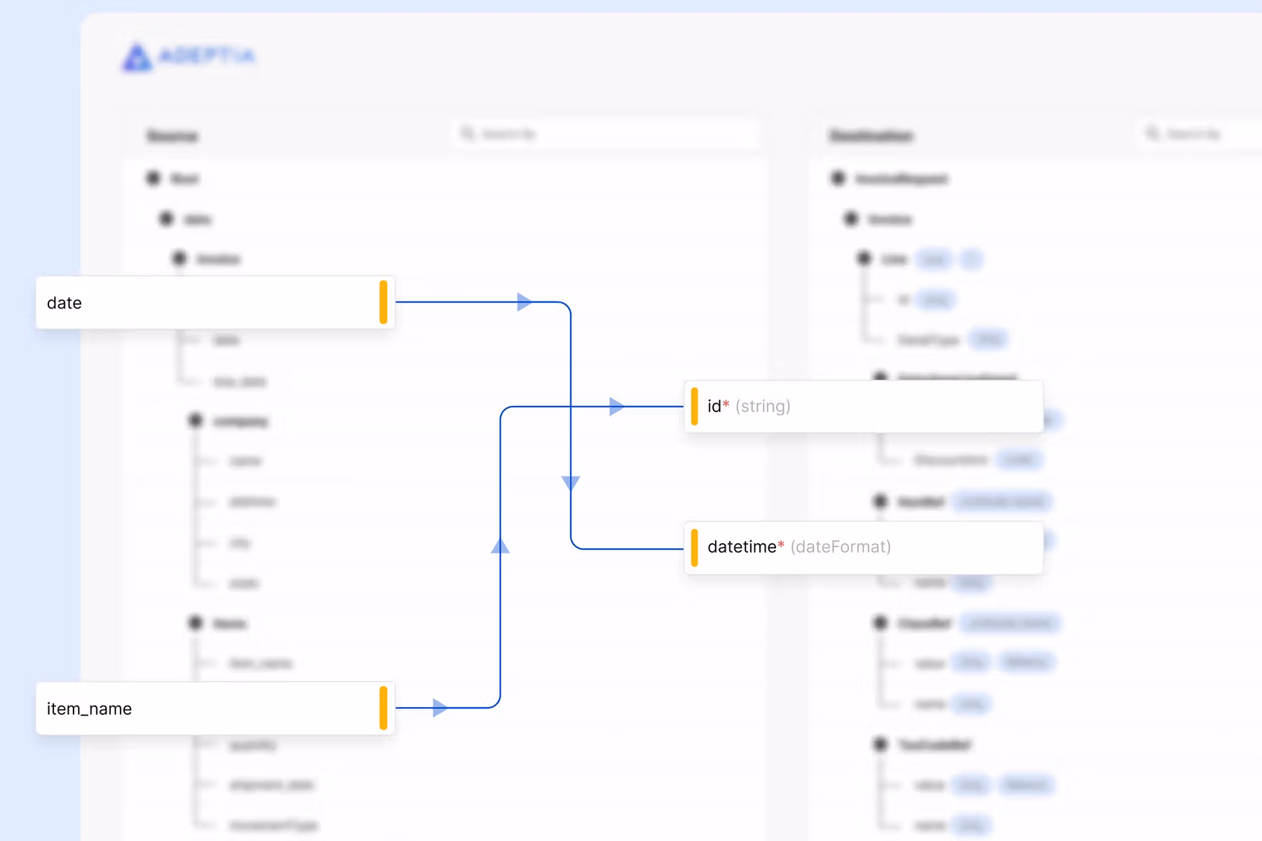
Task: Click the yellow connector handle on datetime card
Action: pos(694,547)
